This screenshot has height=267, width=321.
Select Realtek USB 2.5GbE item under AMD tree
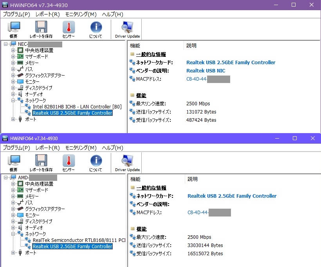(72, 247)
